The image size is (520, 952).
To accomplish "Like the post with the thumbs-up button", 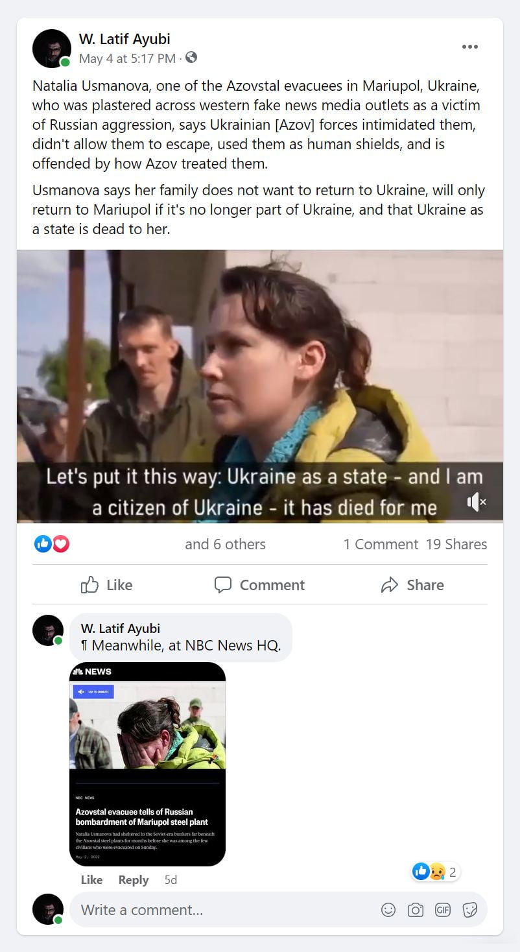I will click(x=106, y=585).
